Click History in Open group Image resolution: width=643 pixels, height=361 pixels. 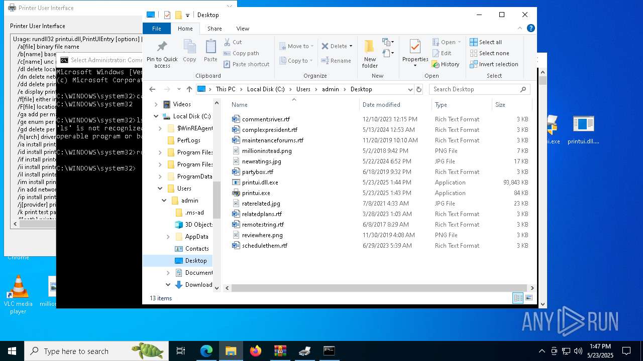point(446,64)
